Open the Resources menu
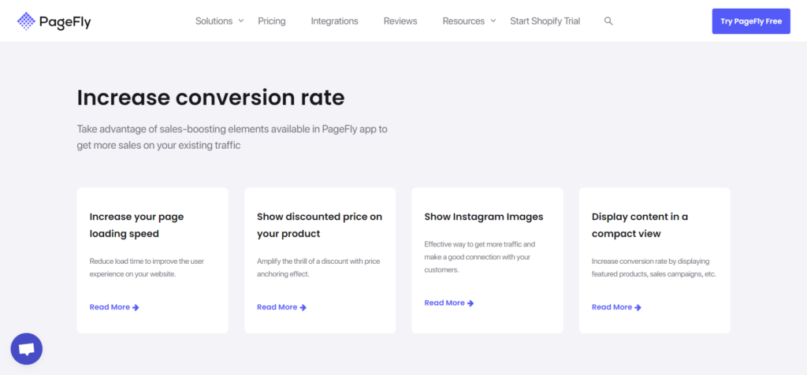The width and height of the screenshot is (807, 375). click(463, 21)
